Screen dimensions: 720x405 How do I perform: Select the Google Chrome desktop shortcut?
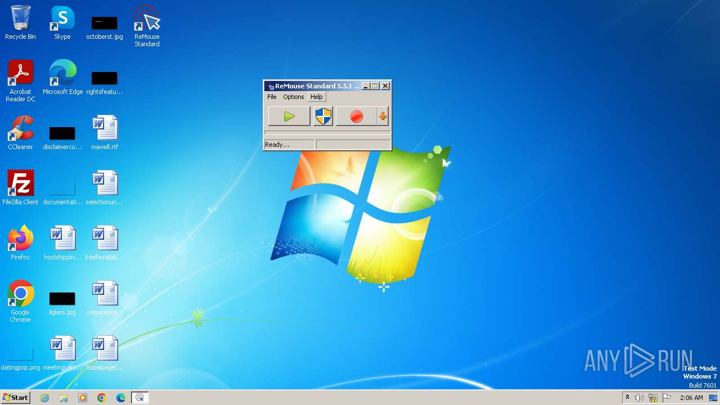pos(20,301)
